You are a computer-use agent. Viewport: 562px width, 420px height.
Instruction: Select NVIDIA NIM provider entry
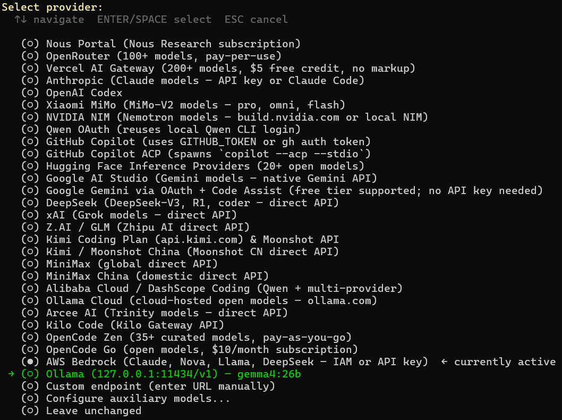(30, 117)
